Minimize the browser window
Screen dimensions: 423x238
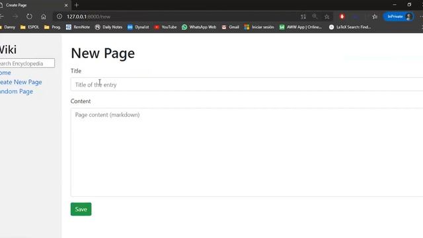395,5
